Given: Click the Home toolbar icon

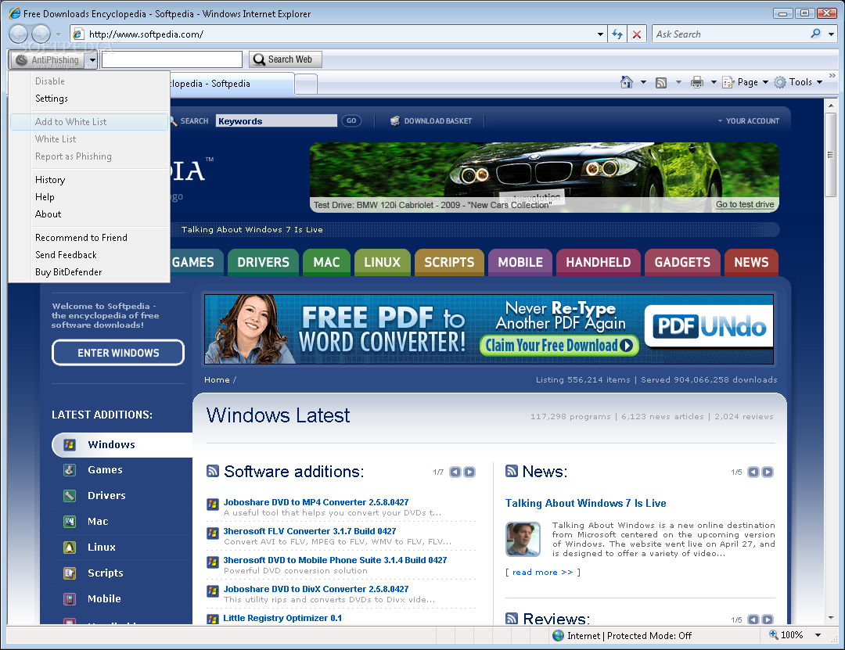Looking at the screenshot, I should click(626, 82).
